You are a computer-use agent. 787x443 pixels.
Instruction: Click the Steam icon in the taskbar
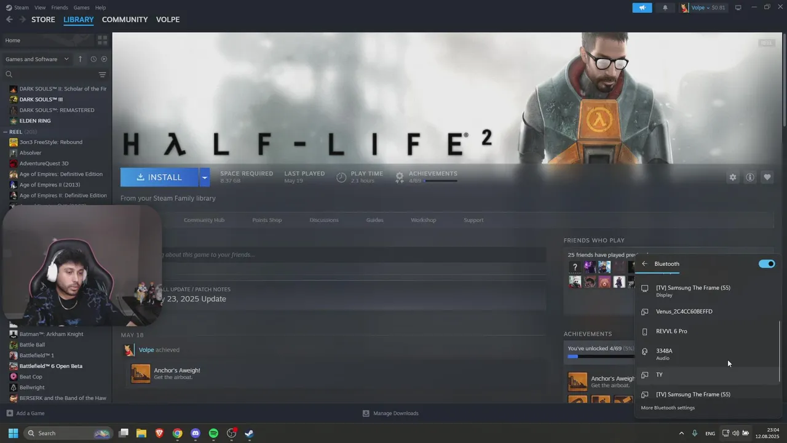point(249,433)
